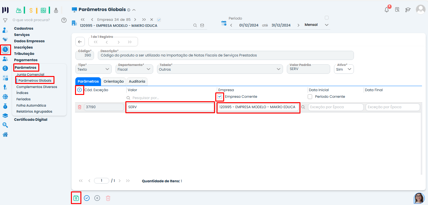Open Folha Automática menu item

click(x=31, y=105)
